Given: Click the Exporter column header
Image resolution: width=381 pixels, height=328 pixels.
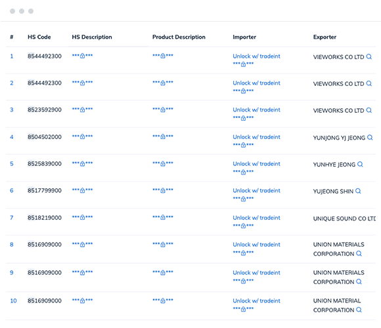Looking at the screenshot, I should [325, 37].
